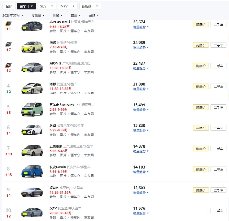
Task: Open the 2023年07月 date filter
Action: pyautogui.click(x=13, y=15)
